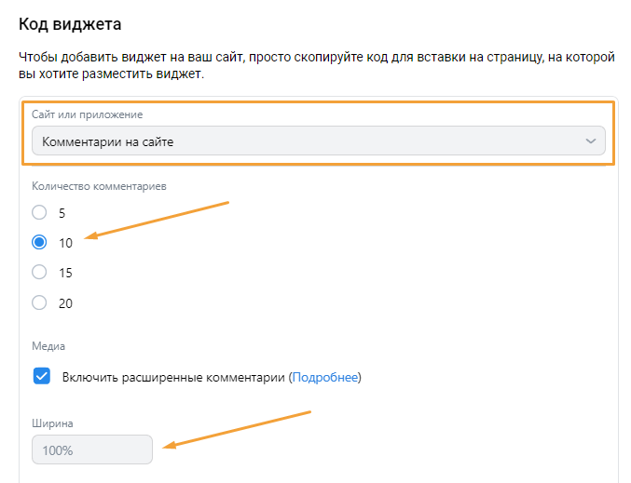The height and width of the screenshot is (483, 631).
Task: Open the "Подробнее" link
Action: pos(325,377)
